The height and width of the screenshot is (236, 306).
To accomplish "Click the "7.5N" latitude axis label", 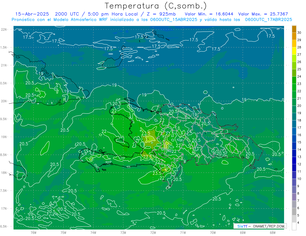I will 4,191.
